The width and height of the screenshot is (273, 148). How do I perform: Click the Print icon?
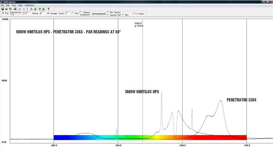(x=15, y=9)
